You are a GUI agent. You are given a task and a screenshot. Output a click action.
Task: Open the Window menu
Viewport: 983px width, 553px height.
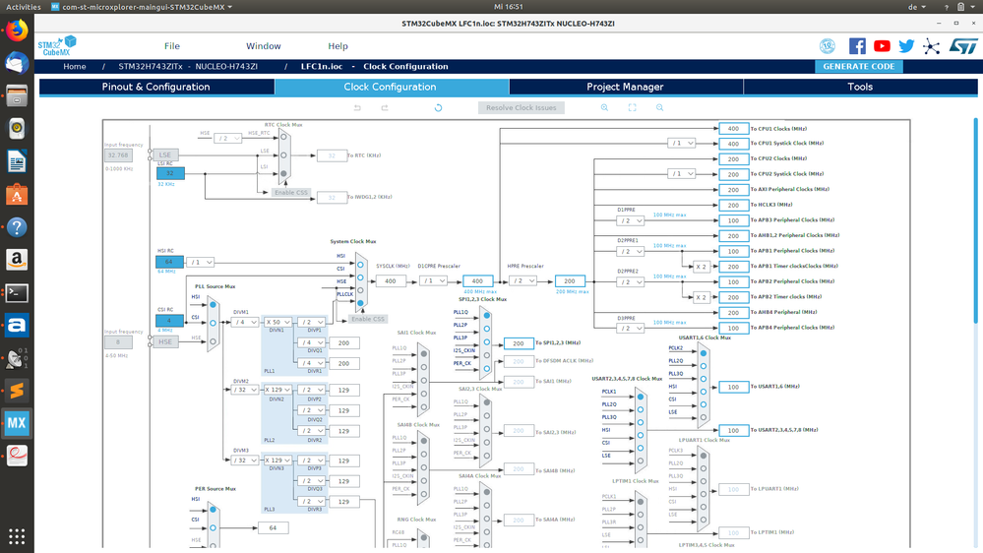264,46
